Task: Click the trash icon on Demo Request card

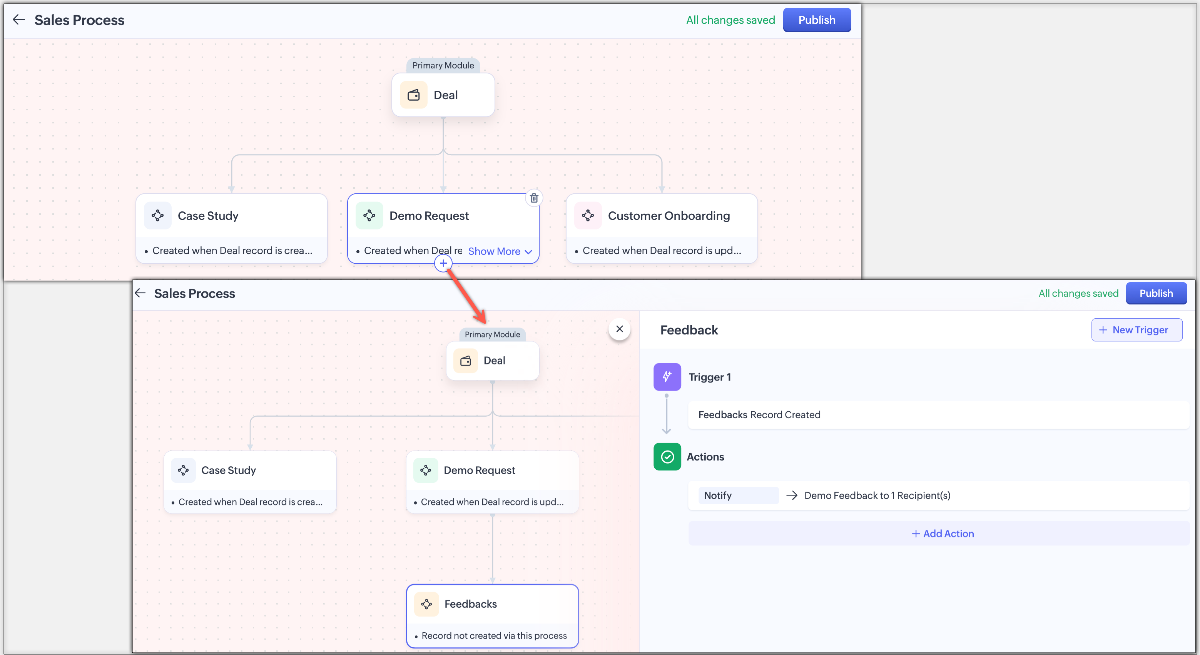Action: click(534, 198)
